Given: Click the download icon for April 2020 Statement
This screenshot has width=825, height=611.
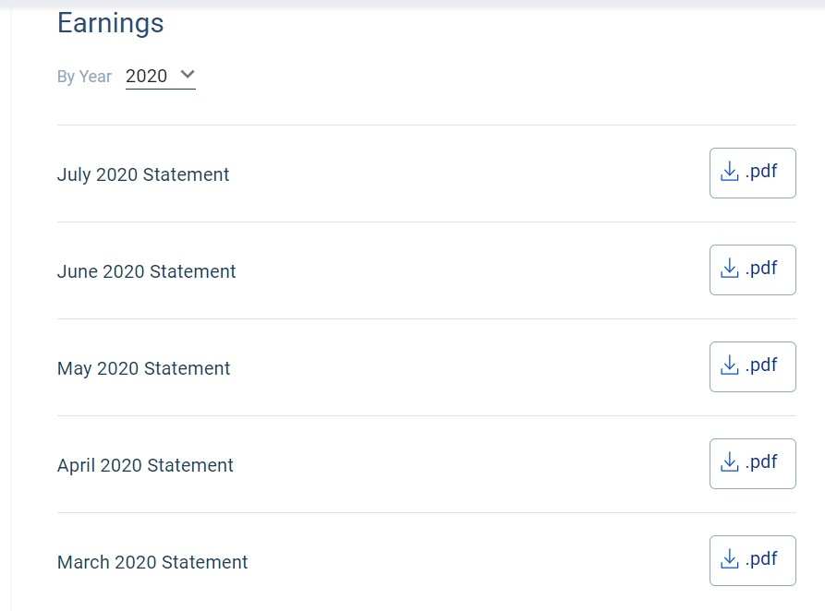Looking at the screenshot, I should (729, 462).
